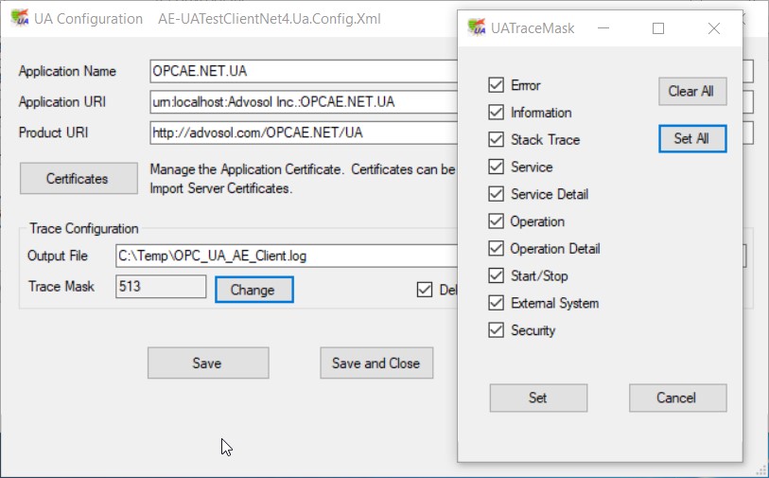Uncheck the Error trace checkbox
Image resolution: width=769 pixels, height=478 pixels.
(496, 85)
